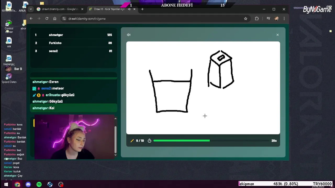Viewport: 335px width, 188px height.
Task: Close the Draw It! tab
Action: (x=135, y=9)
